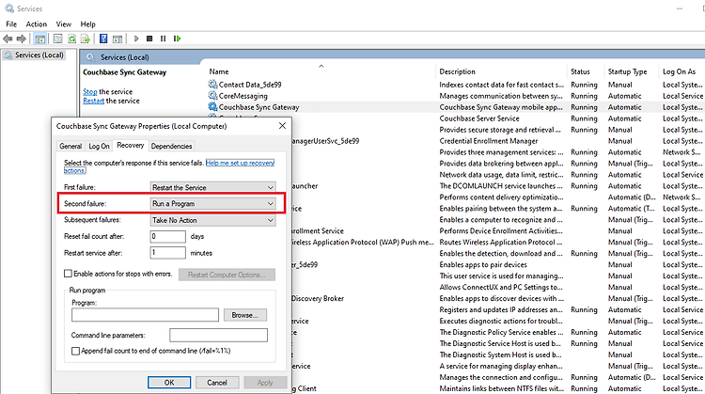Select the Contact Data_5de99 service row
Viewport: 705px width, 394px height.
250,84
